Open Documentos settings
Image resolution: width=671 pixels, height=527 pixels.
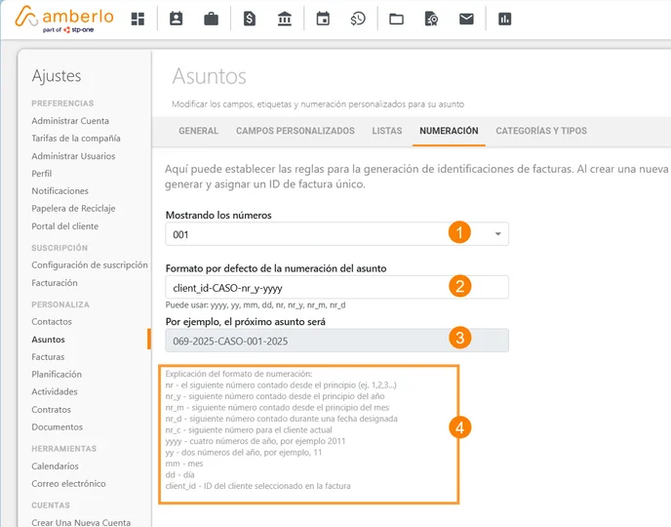[57, 427]
